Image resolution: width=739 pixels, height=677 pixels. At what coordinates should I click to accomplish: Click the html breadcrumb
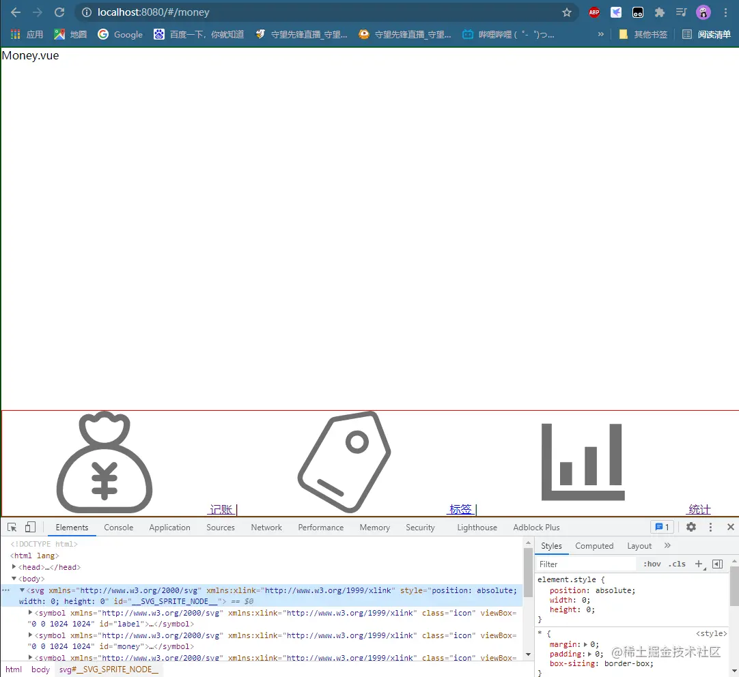(x=14, y=669)
